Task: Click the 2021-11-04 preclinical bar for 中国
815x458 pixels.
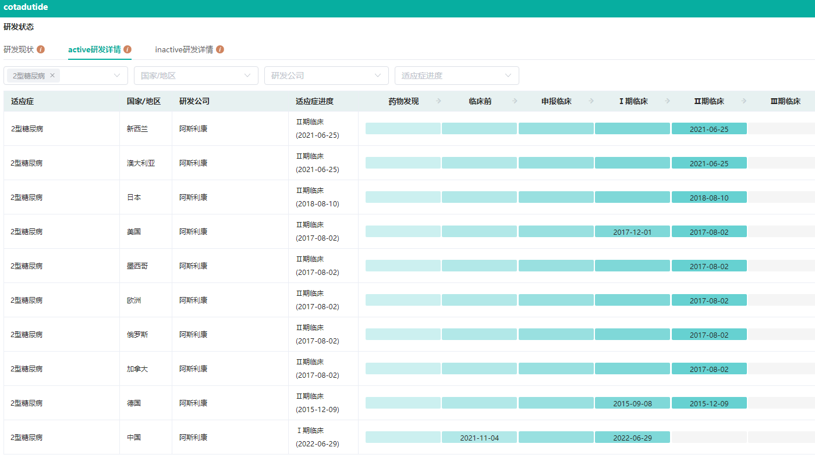Action: pos(479,438)
